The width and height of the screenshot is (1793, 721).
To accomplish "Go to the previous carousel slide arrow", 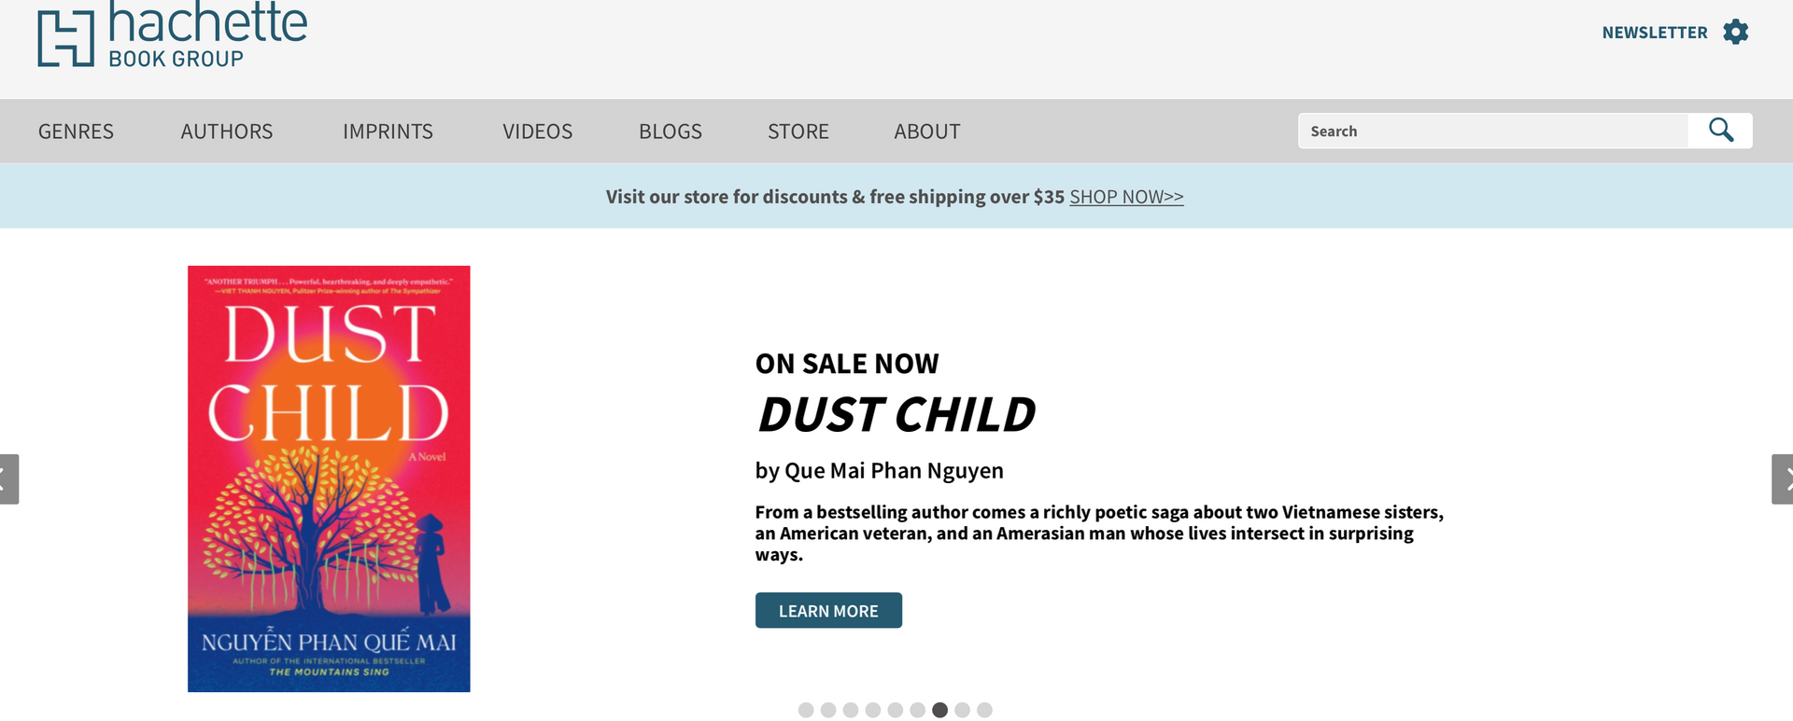I will [7, 479].
